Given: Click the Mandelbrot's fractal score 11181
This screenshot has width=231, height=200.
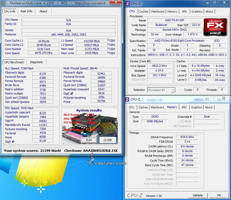Looking at the screenshot, I should tap(43, 125).
